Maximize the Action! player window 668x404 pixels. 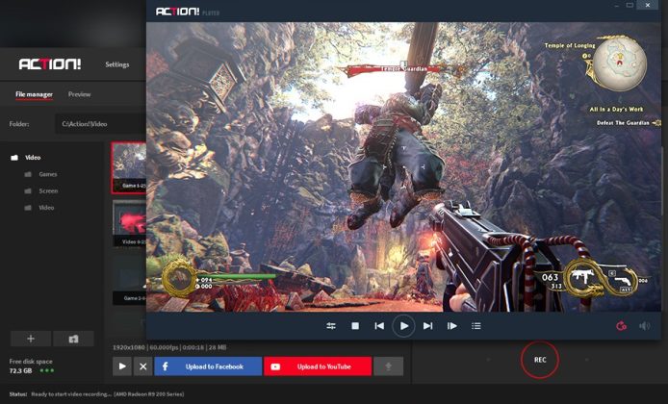pos(629,5)
